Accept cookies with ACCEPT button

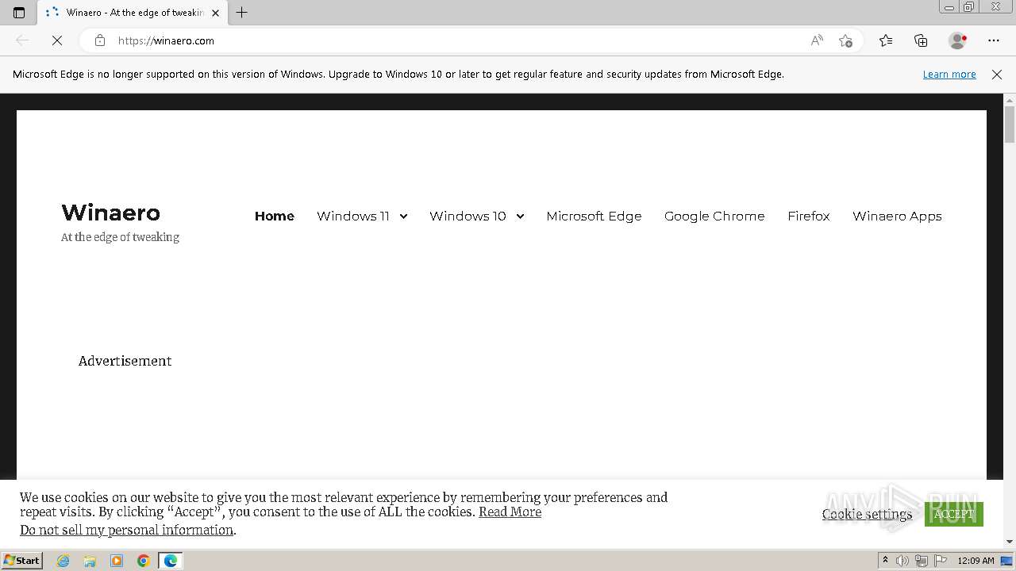click(x=954, y=514)
